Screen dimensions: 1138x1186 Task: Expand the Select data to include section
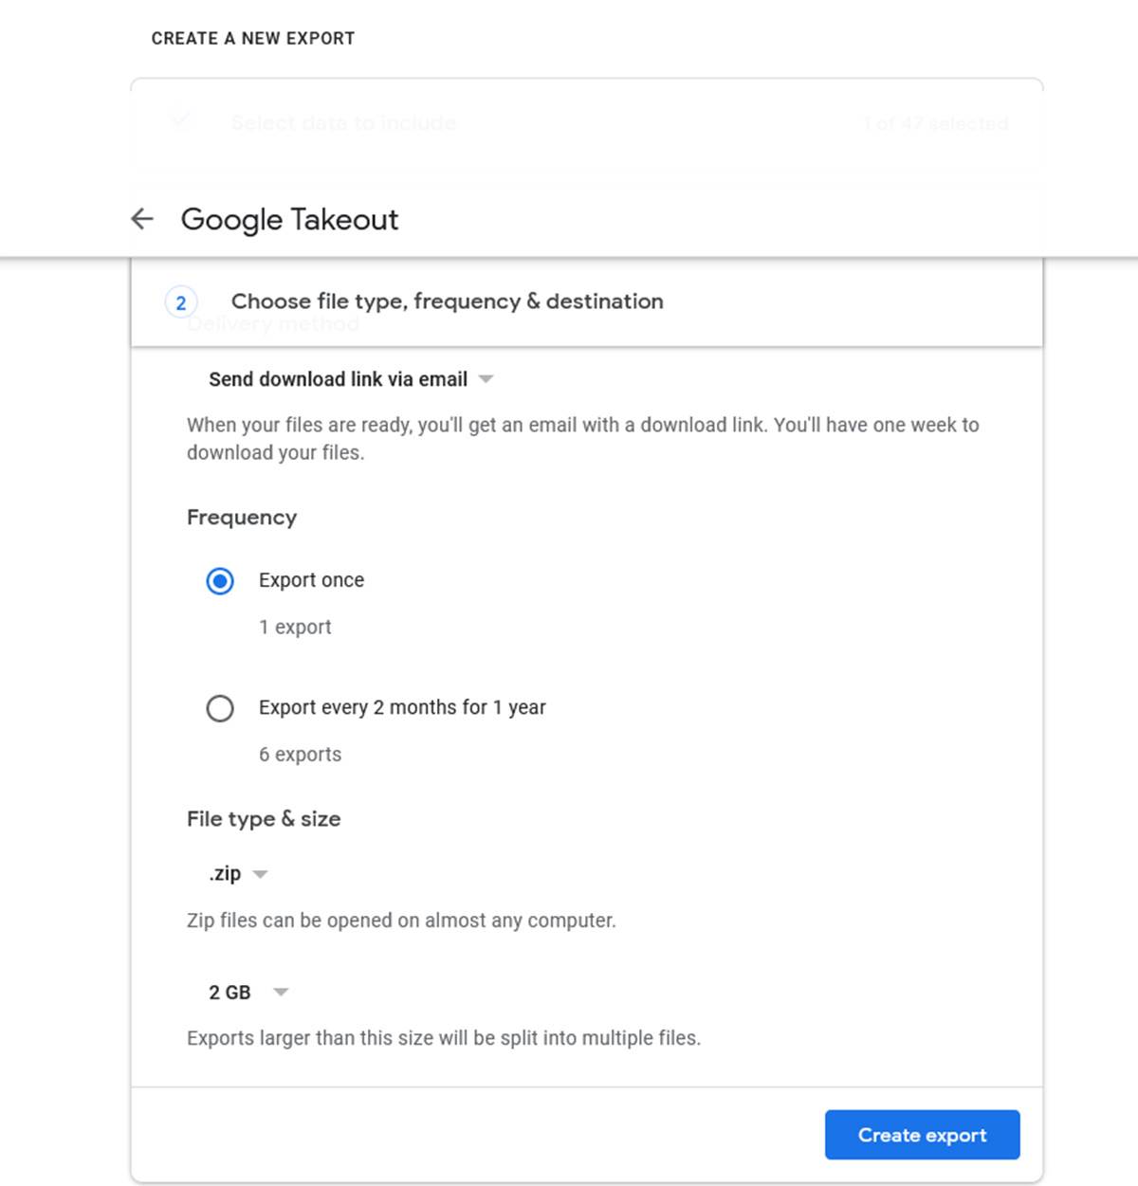(344, 123)
